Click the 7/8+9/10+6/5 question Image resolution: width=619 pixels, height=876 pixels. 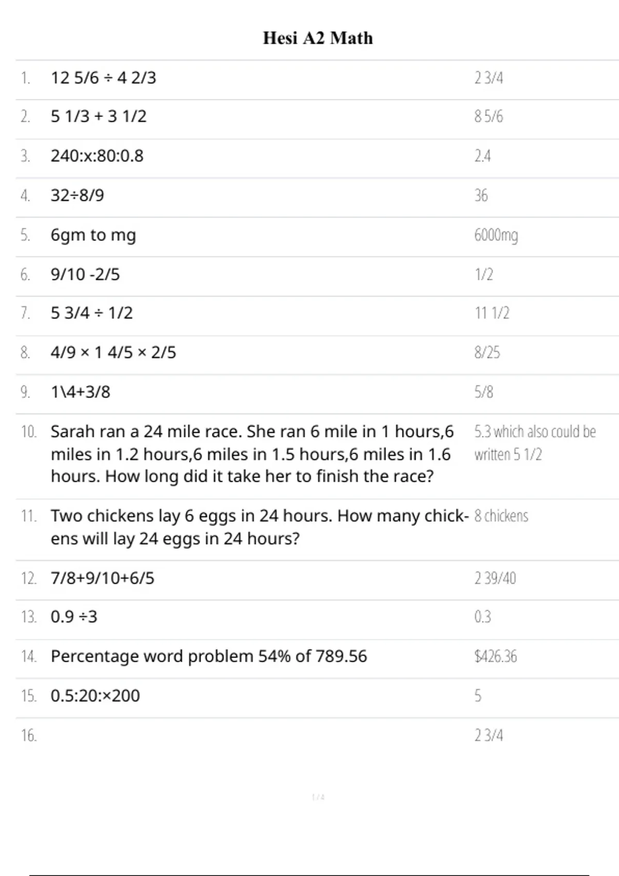(x=103, y=578)
